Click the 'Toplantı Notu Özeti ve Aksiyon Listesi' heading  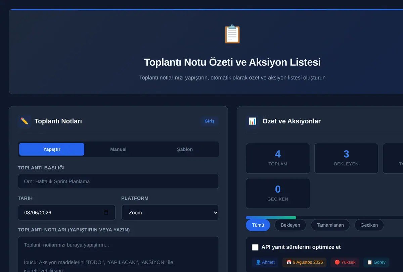point(232,62)
